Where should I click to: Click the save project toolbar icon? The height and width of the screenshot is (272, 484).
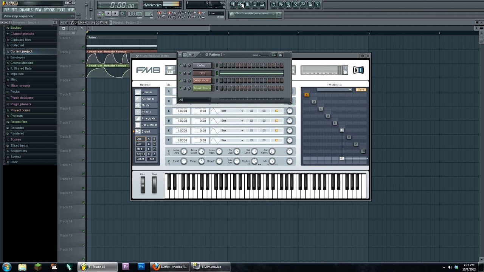click(x=281, y=5)
